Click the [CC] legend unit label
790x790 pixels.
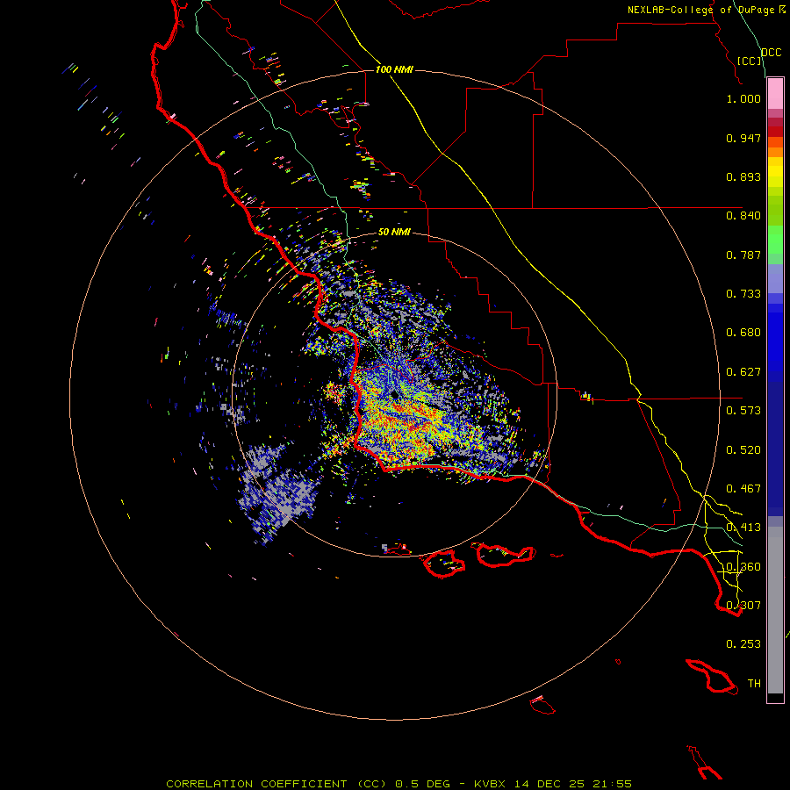(750, 61)
